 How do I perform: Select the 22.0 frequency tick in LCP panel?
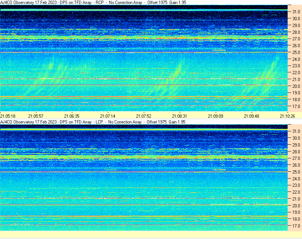[x=296, y=192]
